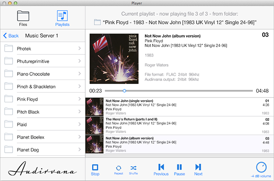
Task: Click the "Pinch & Shackleton" folder name
Action: 36,87
